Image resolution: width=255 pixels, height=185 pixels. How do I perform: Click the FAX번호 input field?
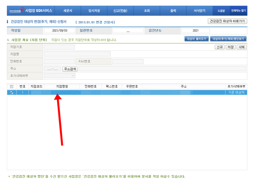coord(128,62)
